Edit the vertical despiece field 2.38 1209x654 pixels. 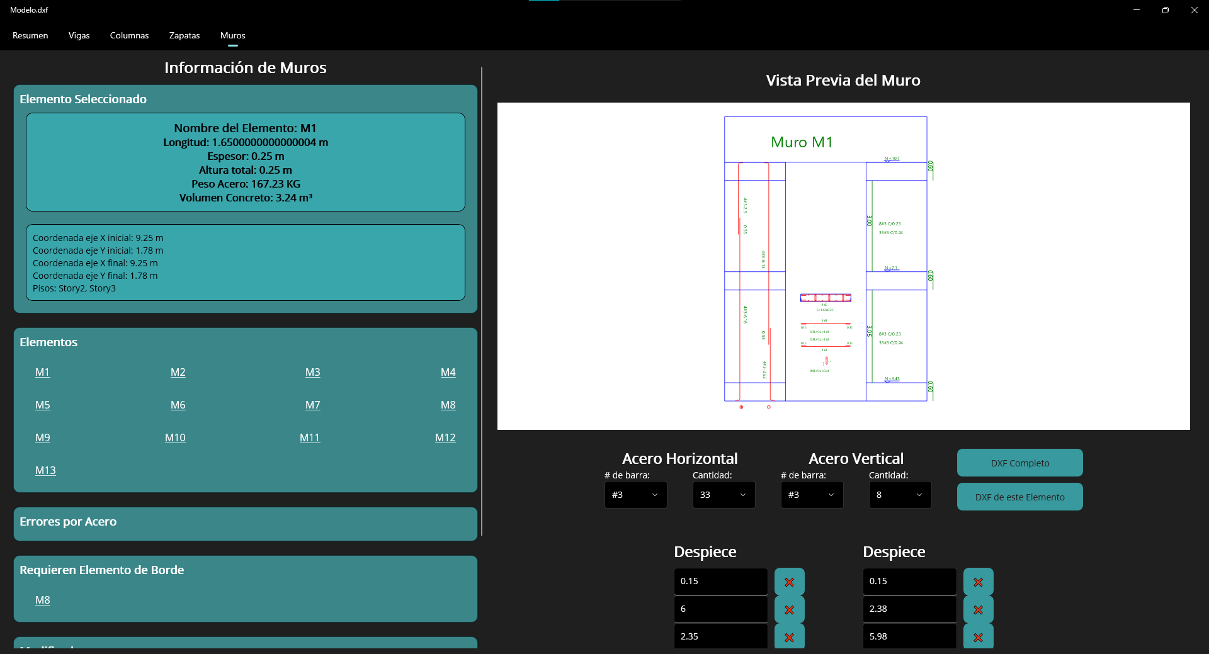pos(909,609)
